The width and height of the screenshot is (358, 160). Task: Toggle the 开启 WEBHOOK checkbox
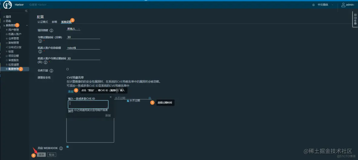[68, 147]
